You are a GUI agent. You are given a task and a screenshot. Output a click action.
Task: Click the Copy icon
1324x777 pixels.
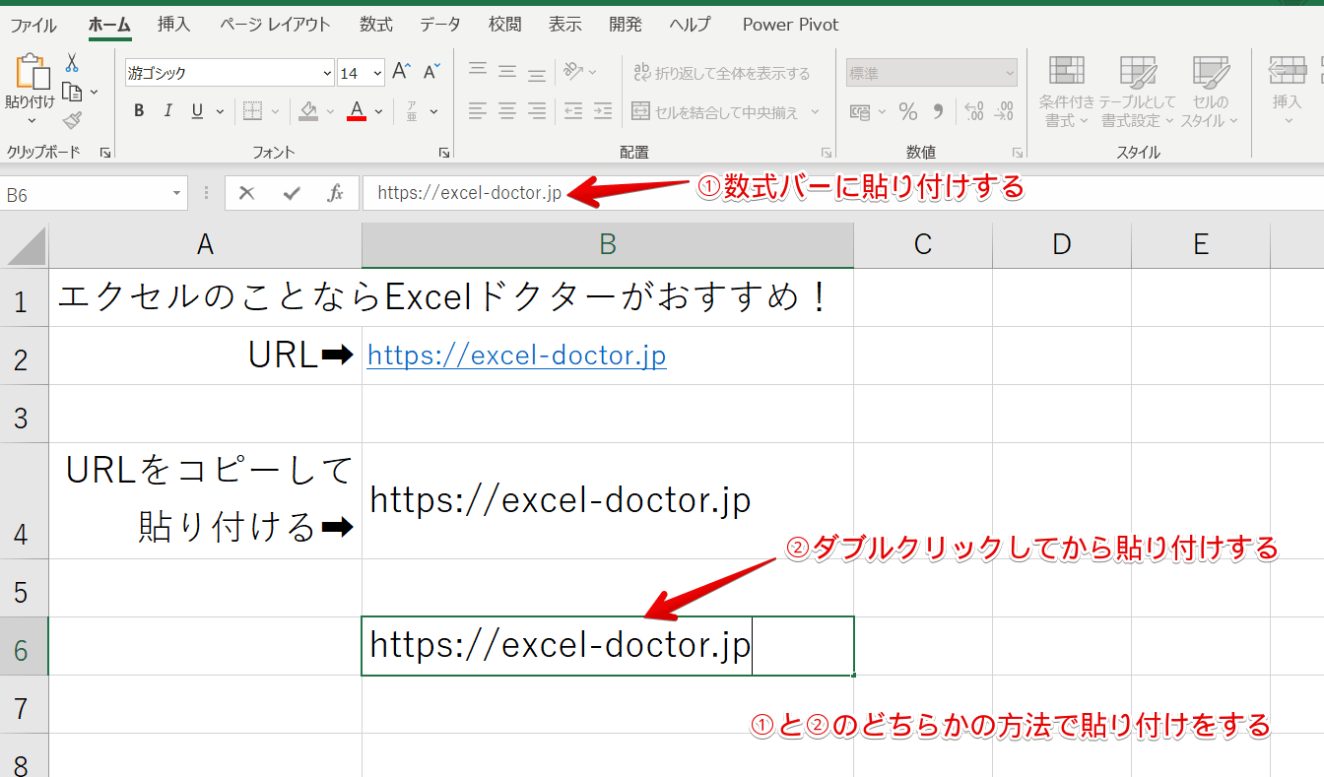[x=72, y=92]
